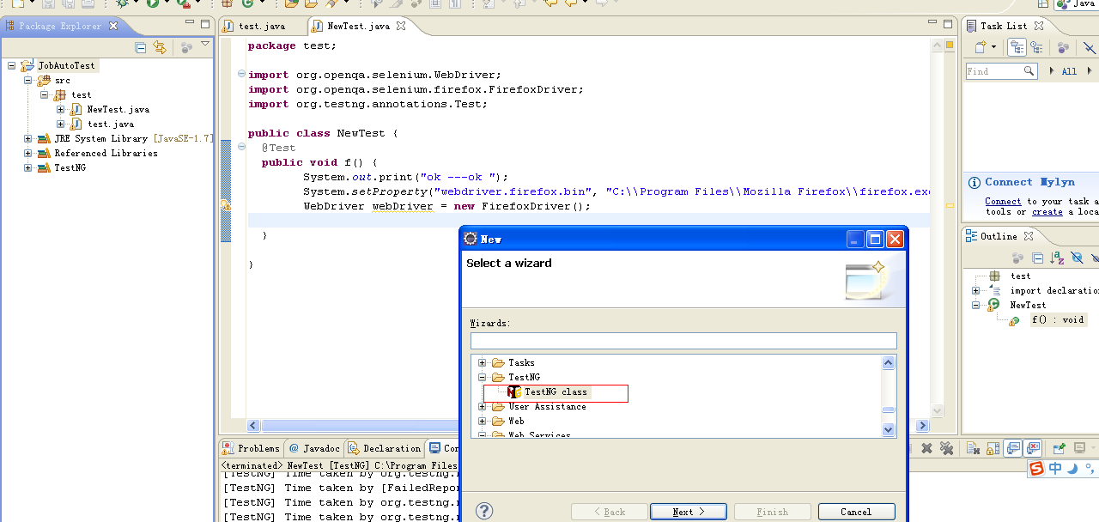Viewport: 1099px width, 522px height.
Task: Select NewTest class in Outline
Action: (x=1028, y=305)
